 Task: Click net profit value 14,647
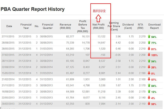click(101, 43)
